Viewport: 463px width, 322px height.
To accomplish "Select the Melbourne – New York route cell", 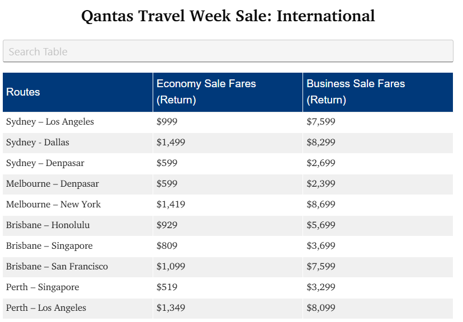I will coord(54,205).
